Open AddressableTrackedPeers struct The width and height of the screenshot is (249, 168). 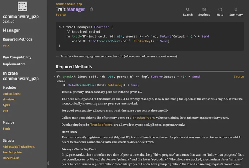click(x=19, y=146)
